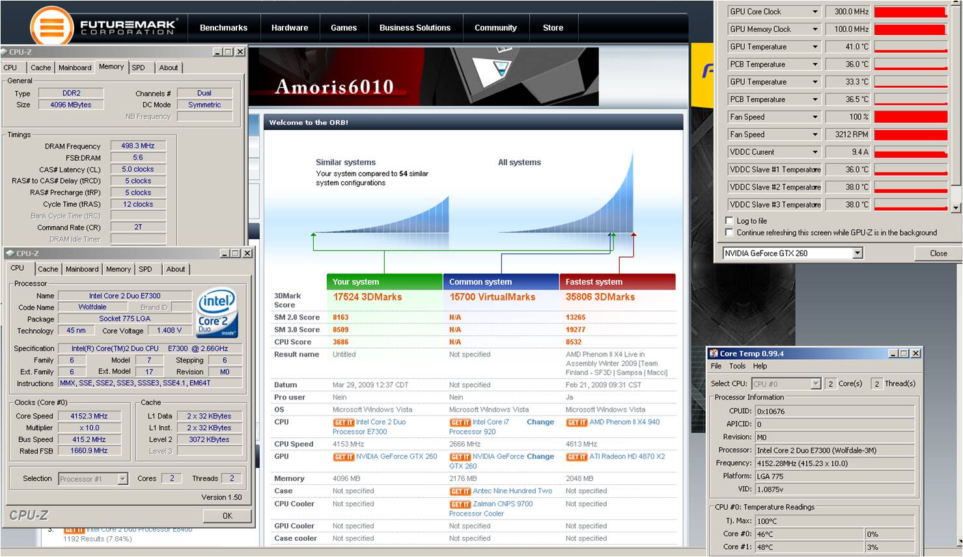Open the GPU Memory Clock sensor dropdown

pyautogui.click(x=815, y=29)
